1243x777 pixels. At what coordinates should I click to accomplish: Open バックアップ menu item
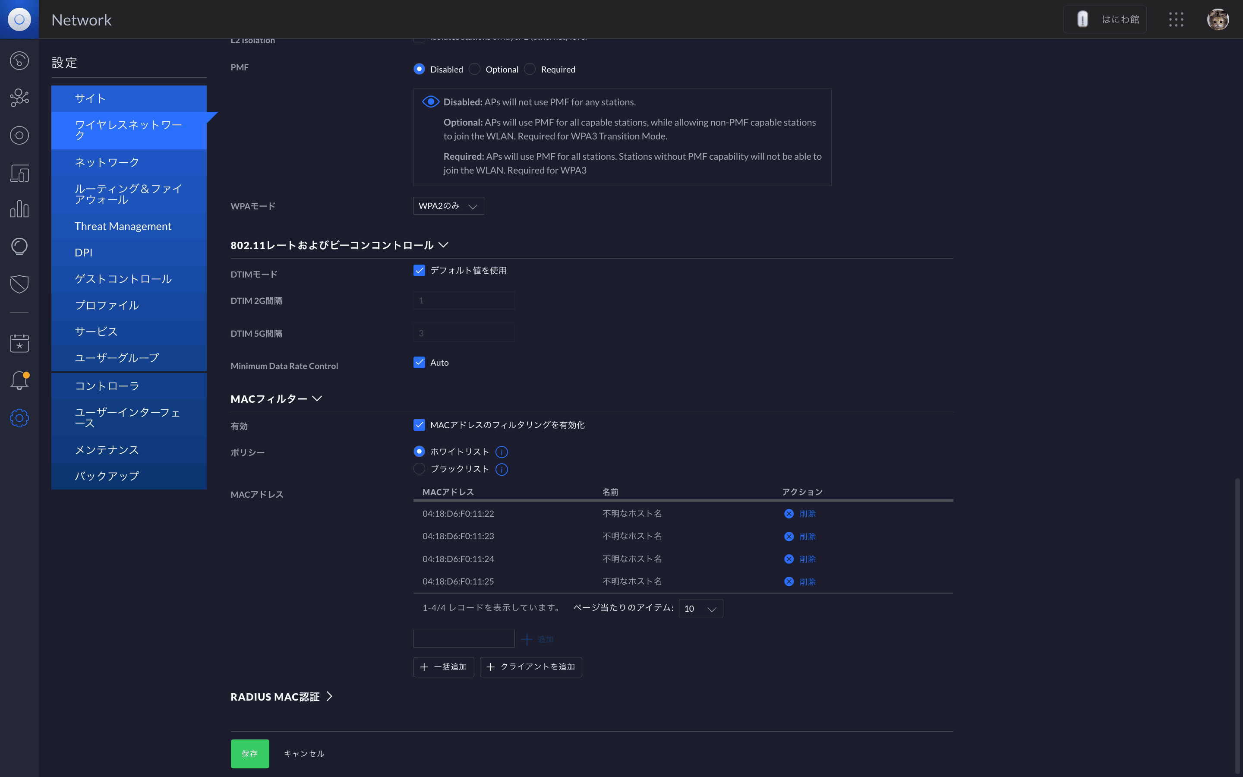[x=129, y=476]
